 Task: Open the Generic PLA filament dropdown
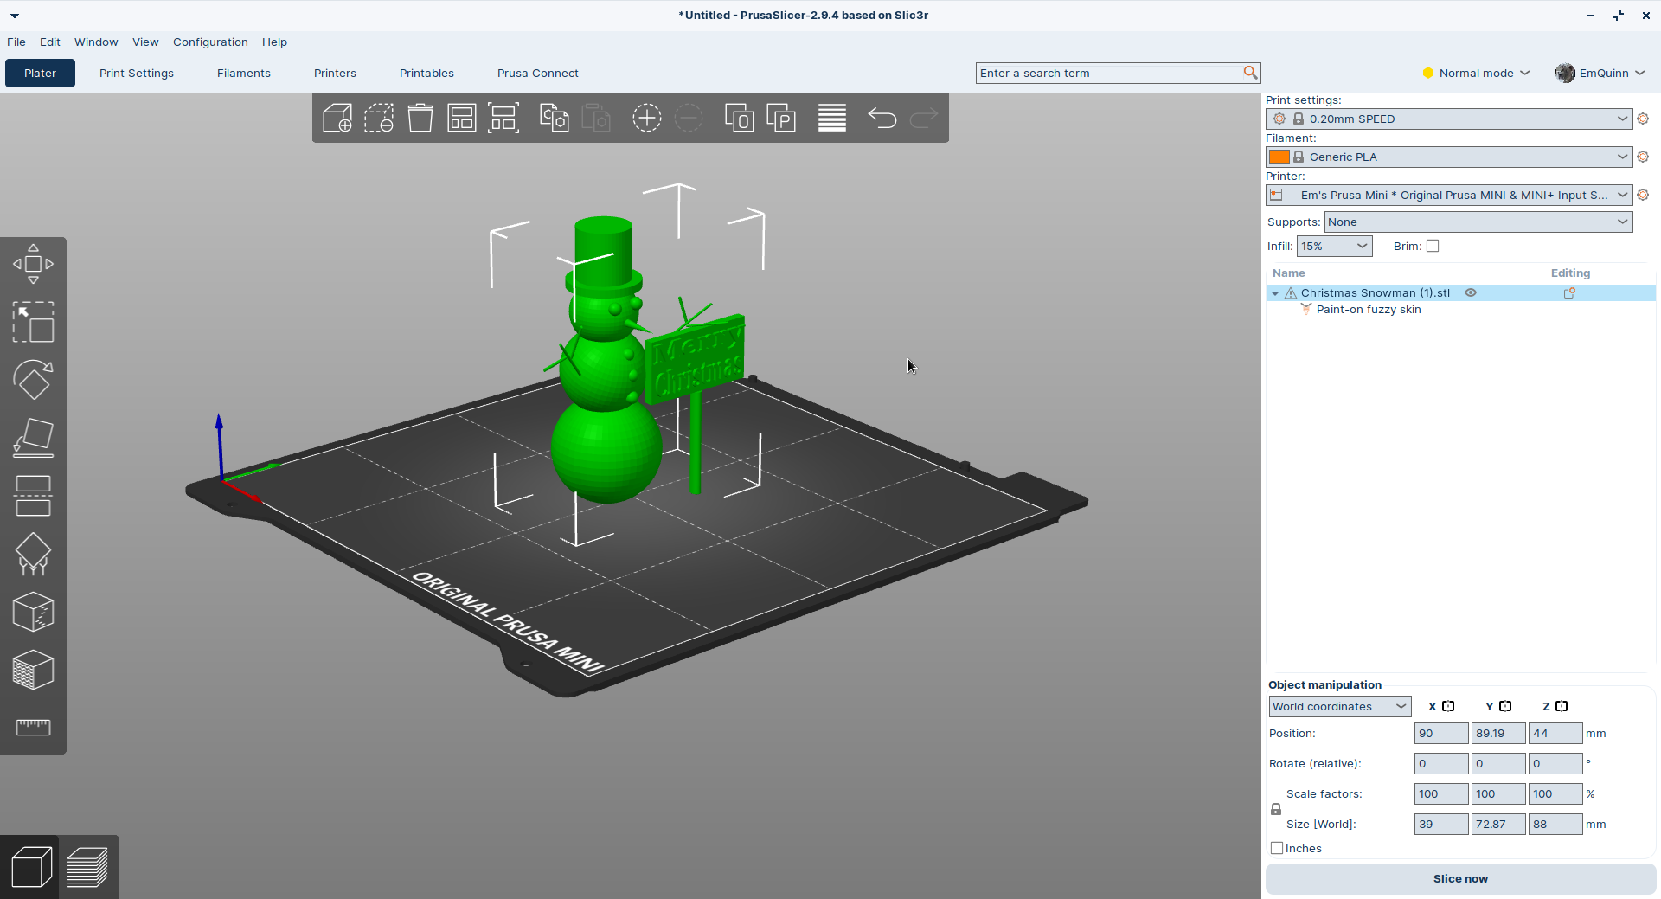(x=1449, y=157)
